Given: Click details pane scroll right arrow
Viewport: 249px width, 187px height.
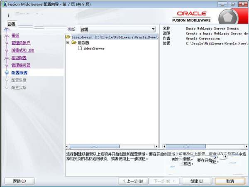Looking at the screenshot, I should (x=246, y=146).
